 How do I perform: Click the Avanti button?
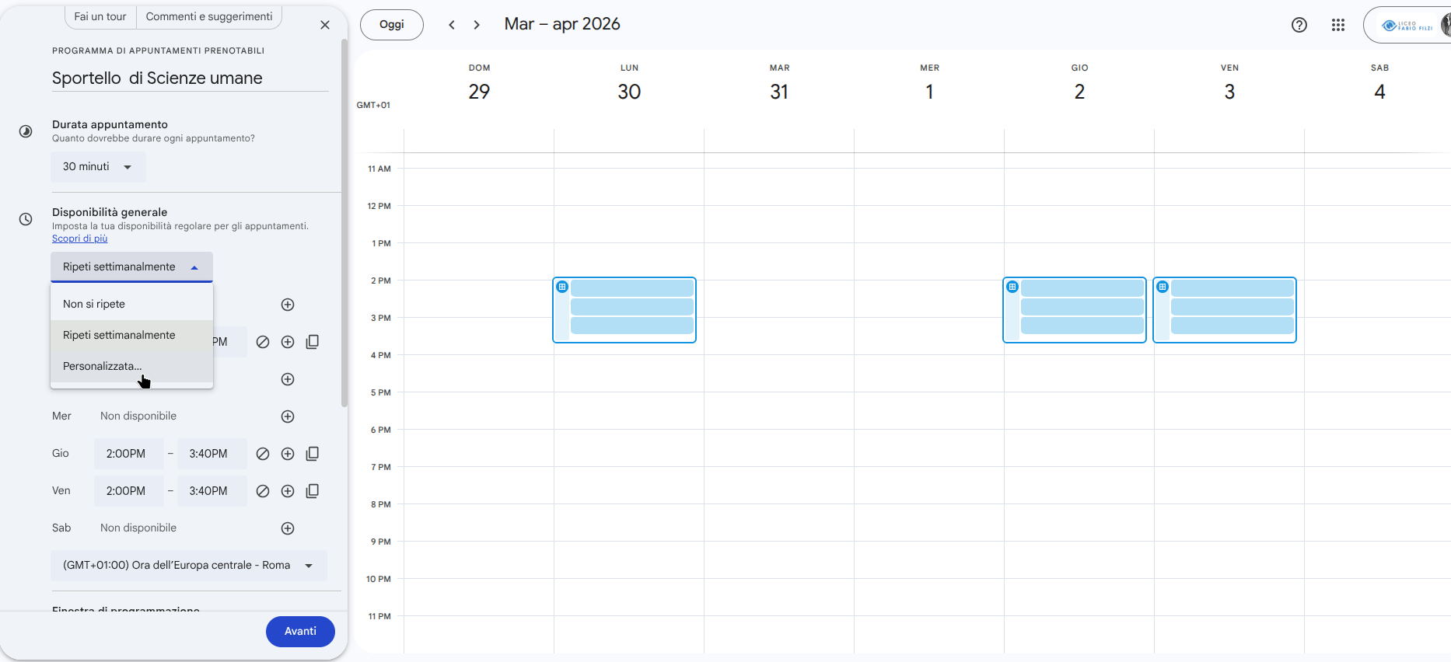300,632
